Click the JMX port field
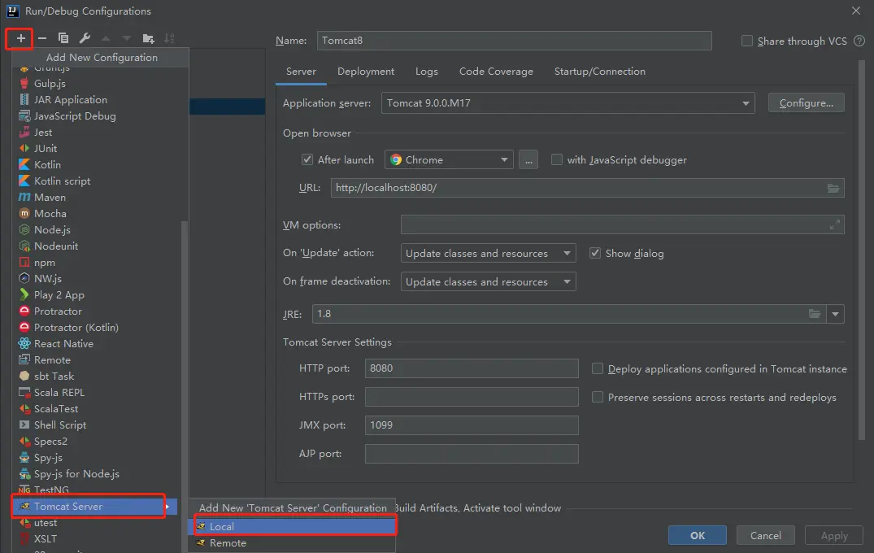Image resolution: width=874 pixels, height=553 pixels. pos(472,425)
